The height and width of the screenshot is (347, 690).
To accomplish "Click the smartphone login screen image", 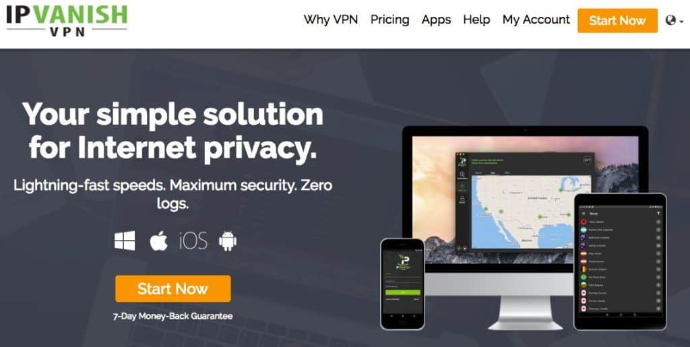I will 402,284.
